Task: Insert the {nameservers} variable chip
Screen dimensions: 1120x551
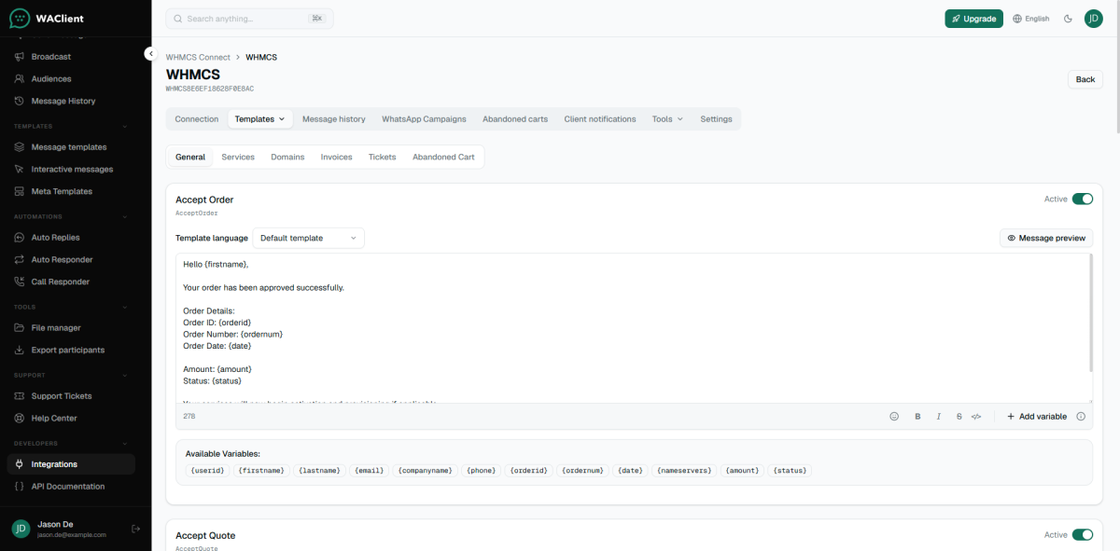Action: (684, 471)
